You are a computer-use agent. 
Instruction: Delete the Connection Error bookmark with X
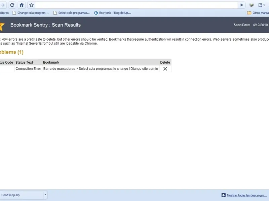tap(165, 69)
